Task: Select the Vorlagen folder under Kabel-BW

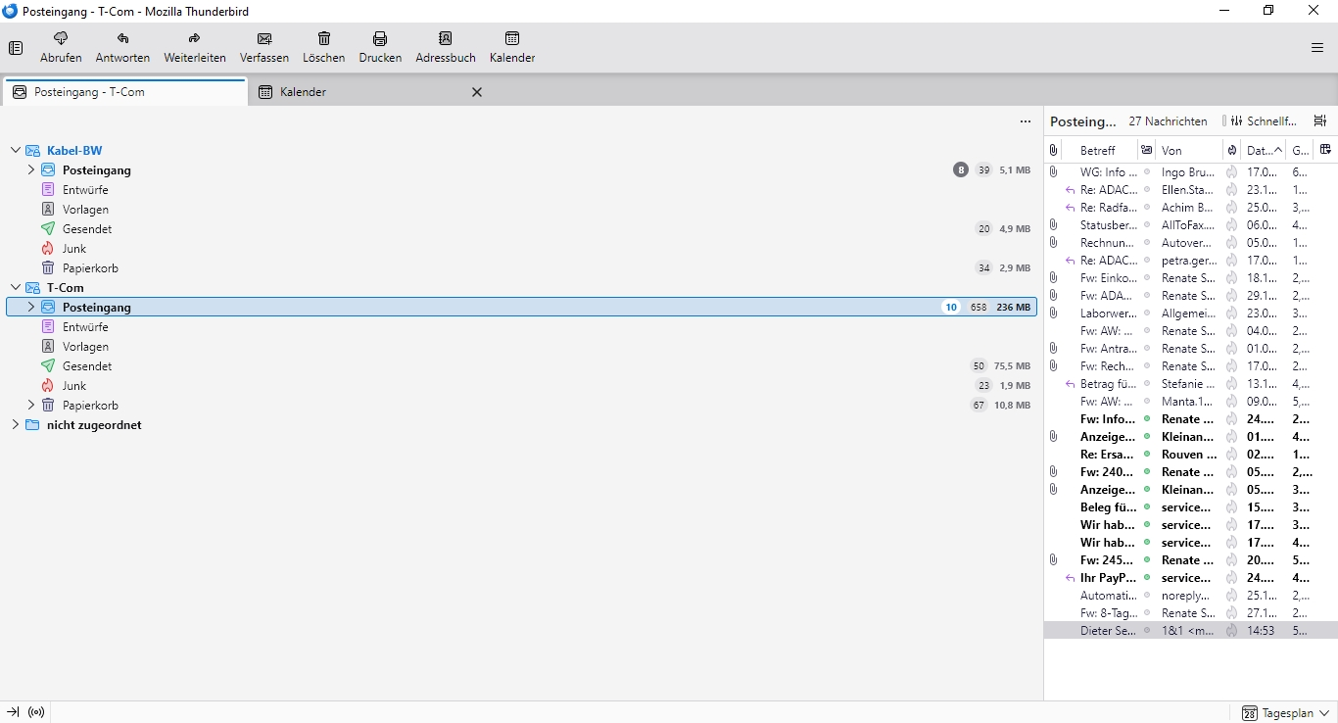Action: click(85, 210)
